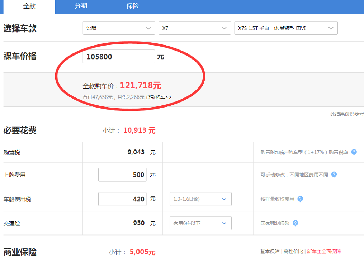Click the 车船使用税 input field showing 420
This screenshot has width=364, height=257.
(x=122, y=199)
